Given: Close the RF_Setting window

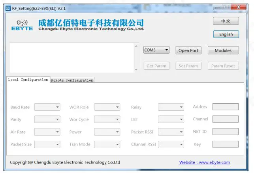Looking at the screenshot, I should pos(239,7).
